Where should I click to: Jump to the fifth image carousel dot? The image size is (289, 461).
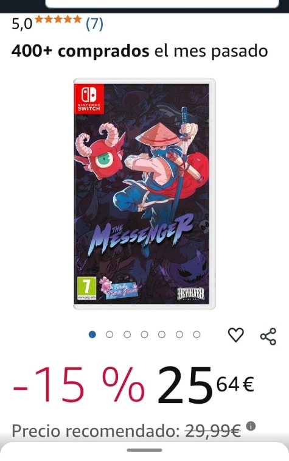pyautogui.click(x=162, y=334)
